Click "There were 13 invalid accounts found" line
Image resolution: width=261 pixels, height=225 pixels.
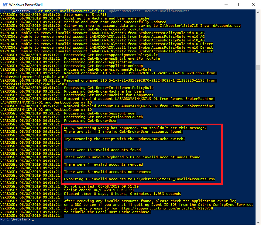coord(102,150)
